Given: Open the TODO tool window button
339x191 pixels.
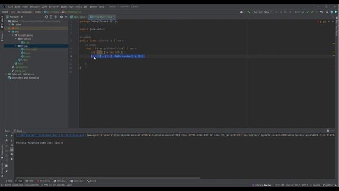Looking at the screenshot, I should 30,181.
